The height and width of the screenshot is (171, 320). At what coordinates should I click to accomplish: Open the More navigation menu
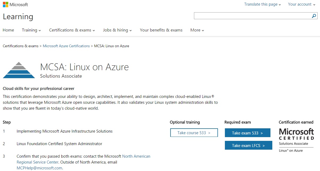pos(197,30)
